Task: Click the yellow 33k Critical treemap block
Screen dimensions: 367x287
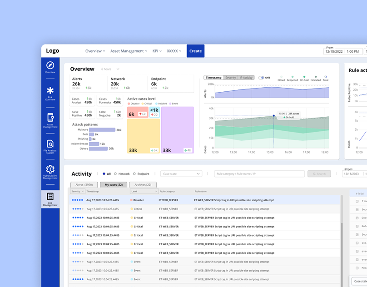Action: click(x=144, y=136)
